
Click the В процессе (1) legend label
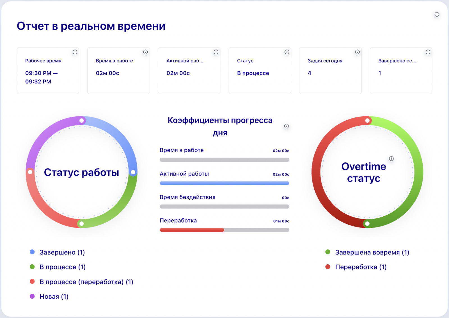click(x=63, y=267)
